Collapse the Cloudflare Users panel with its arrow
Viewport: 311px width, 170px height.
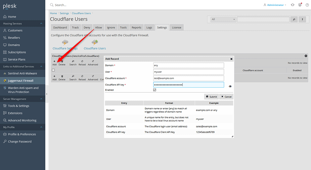(306, 56)
